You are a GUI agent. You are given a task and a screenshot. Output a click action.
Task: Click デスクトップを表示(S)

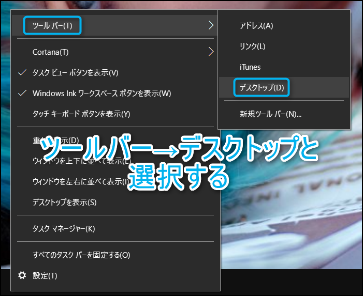64,202
